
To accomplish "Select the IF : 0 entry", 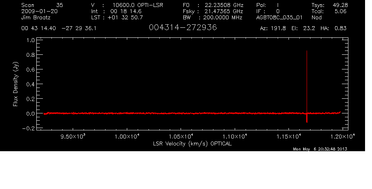I will tap(268, 11).
